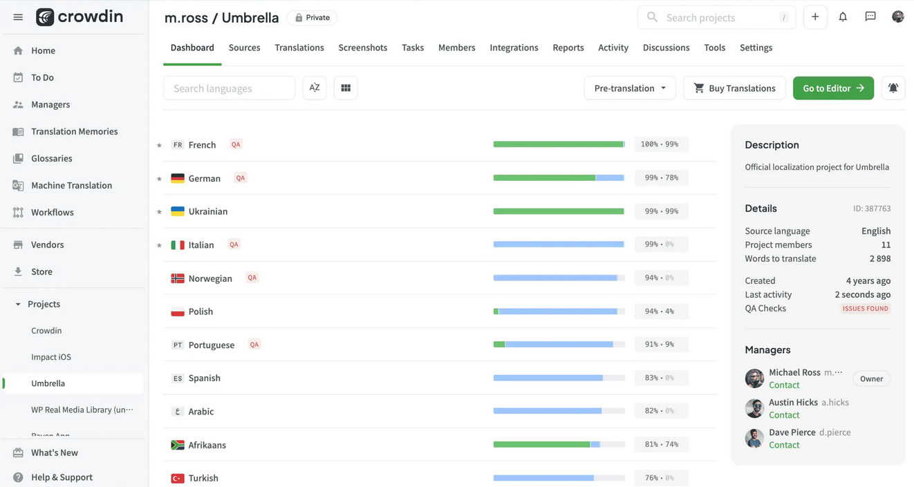Click Contact link under Michael Ross

(784, 385)
